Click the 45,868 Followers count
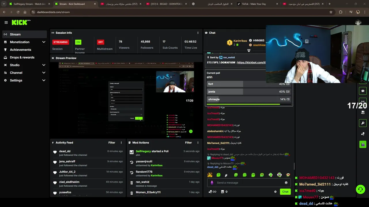Screen dimensions: 369x207 145,42
